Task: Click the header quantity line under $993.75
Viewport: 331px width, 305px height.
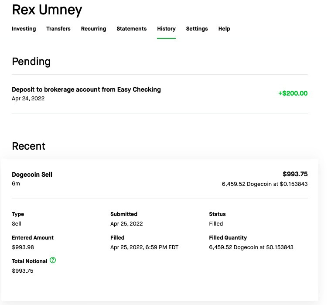Action: click(264, 184)
